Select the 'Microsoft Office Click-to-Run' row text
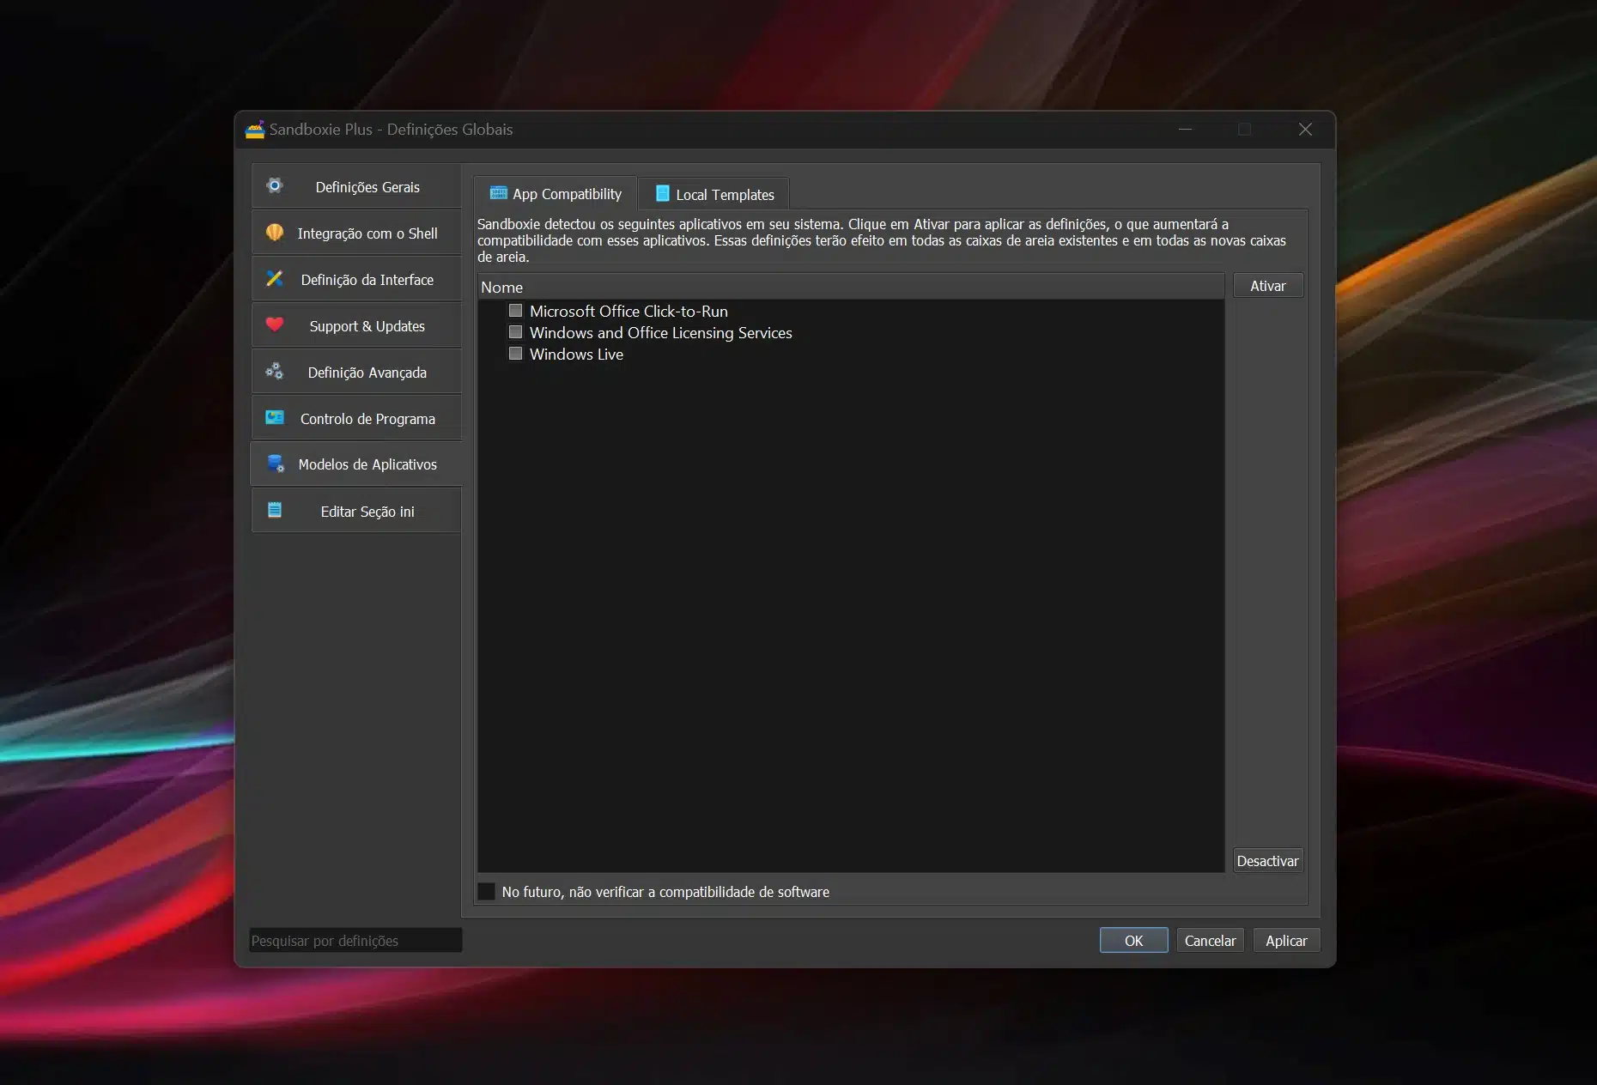 (628, 311)
